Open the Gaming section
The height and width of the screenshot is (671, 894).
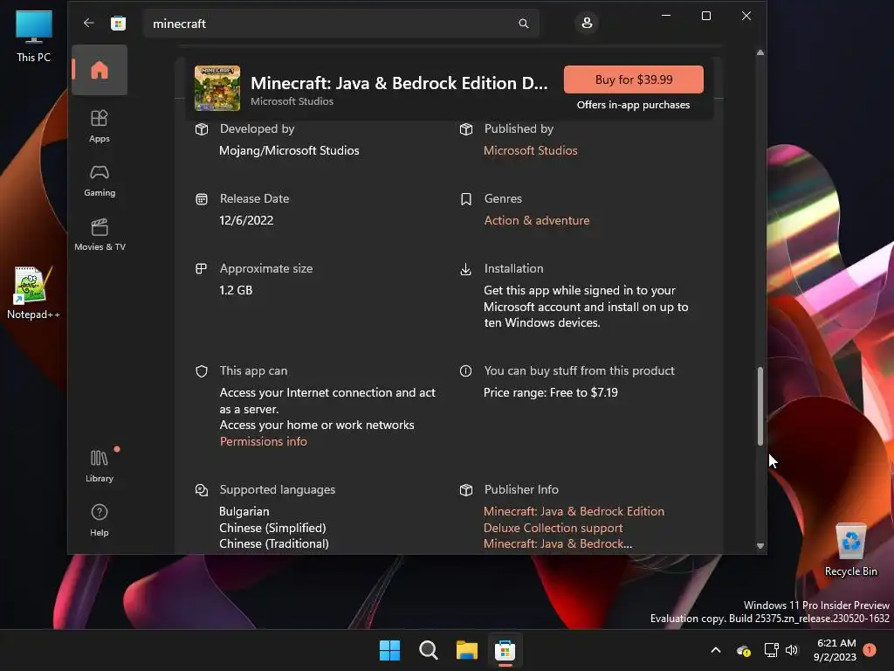pyautogui.click(x=100, y=180)
